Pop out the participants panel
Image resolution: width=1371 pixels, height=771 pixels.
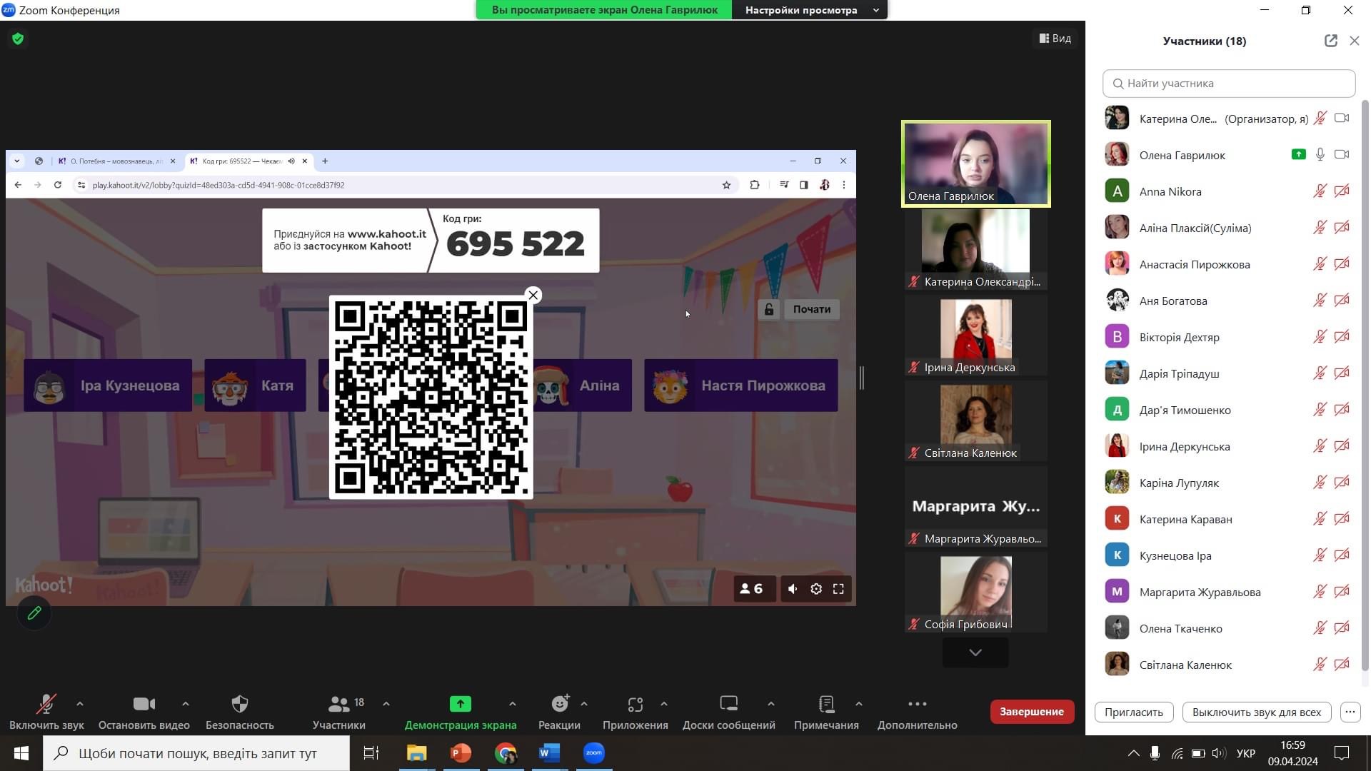coord(1331,41)
